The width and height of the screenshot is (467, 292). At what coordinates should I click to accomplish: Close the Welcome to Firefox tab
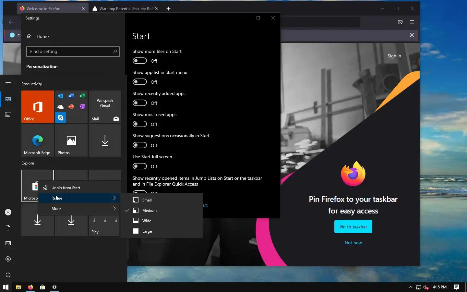[83, 8]
